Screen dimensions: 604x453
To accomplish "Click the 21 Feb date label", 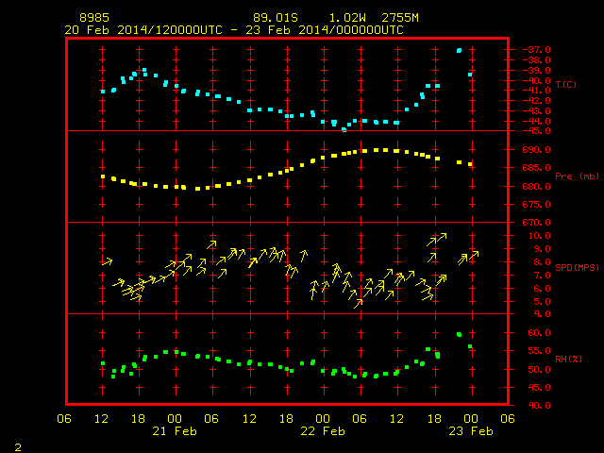I will pyautogui.click(x=175, y=431).
